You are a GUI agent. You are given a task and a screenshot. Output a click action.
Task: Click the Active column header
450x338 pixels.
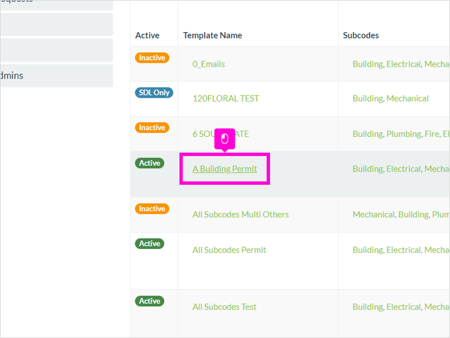(x=147, y=35)
